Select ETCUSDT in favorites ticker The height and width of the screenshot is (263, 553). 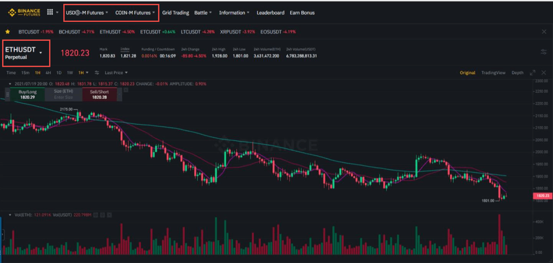158,32
